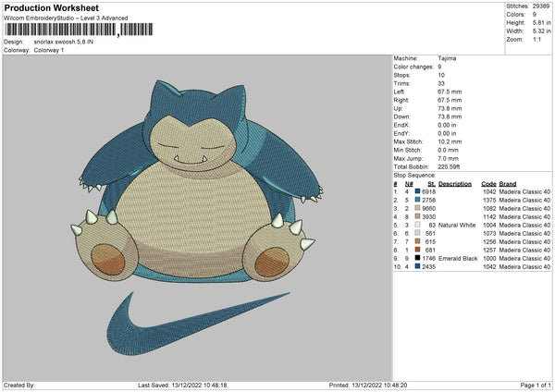Click the Production Worksheet title
Screen dimensions: 555x392
tap(51, 7)
